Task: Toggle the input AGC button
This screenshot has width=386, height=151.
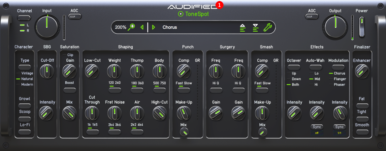Action: point(75,16)
